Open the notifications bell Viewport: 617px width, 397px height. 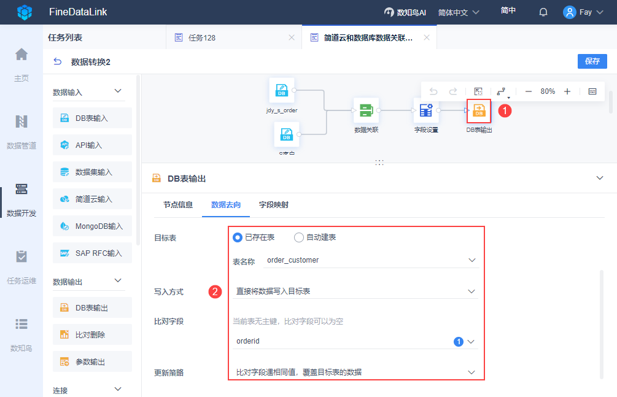pos(543,12)
